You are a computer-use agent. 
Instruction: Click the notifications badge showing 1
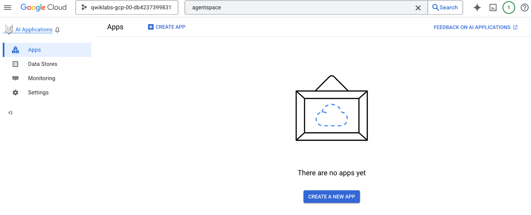click(509, 7)
